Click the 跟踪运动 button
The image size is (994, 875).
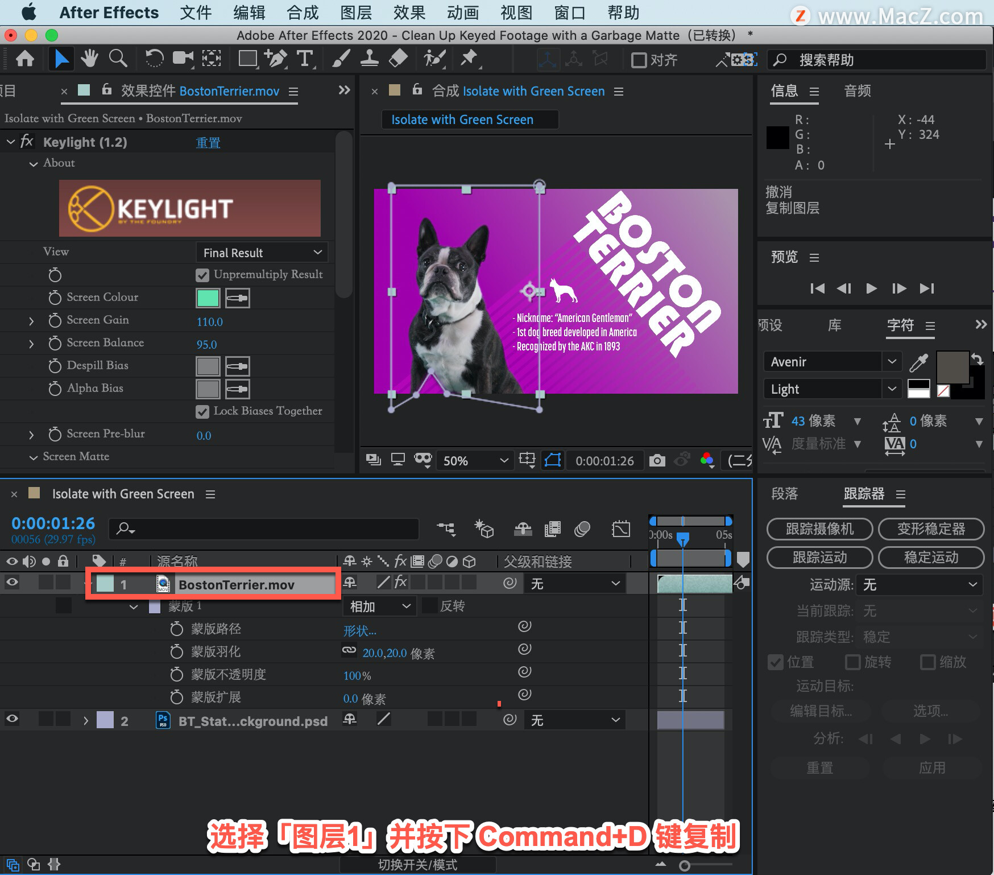[819, 558]
